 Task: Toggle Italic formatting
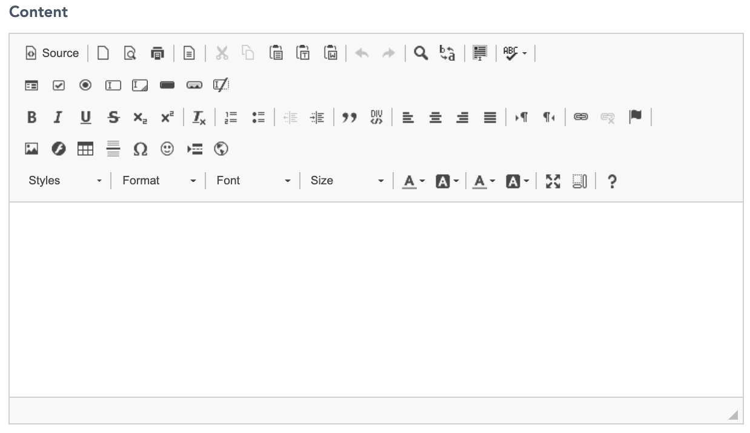click(x=58, y=118)
